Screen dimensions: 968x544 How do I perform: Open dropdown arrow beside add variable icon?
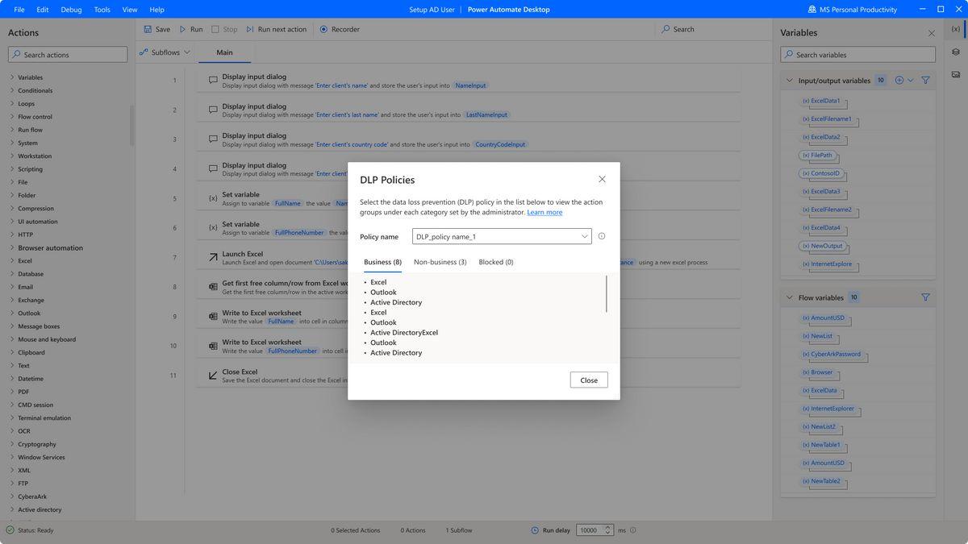(911, 81)
